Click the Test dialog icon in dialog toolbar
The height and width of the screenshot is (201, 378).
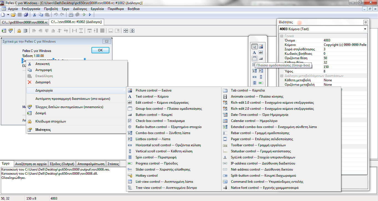(x=4, y=31)
